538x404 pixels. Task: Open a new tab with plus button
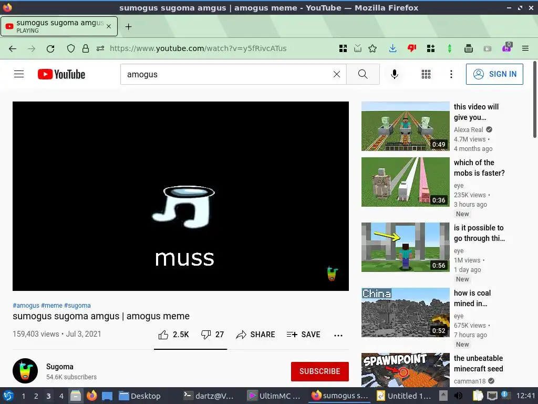pos(128,26)
